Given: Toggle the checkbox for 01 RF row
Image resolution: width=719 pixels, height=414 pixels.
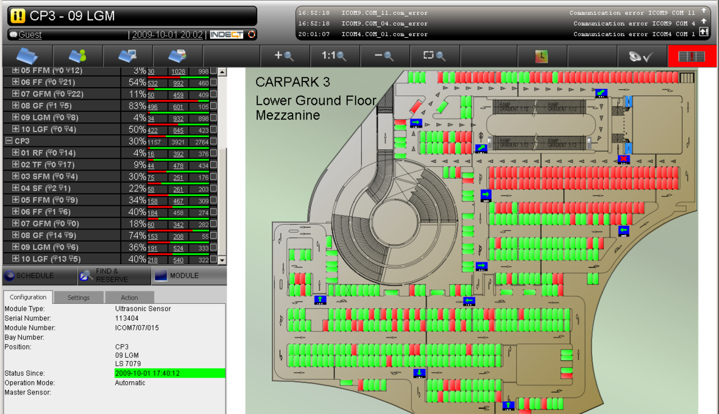Looking at the screenshot, I should pyautogui.click(x=213, y=154).
